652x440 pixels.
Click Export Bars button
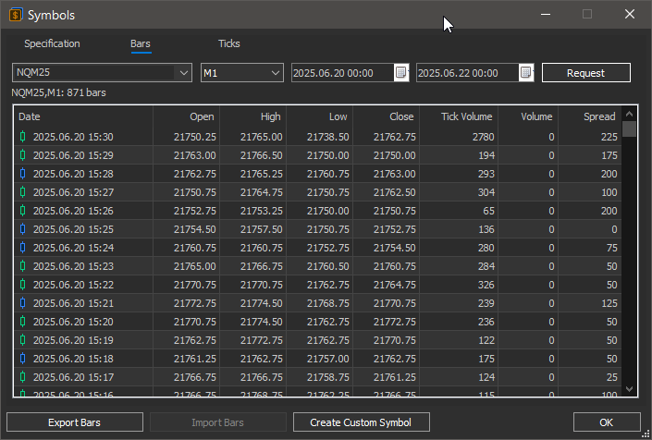(x=75, y=422)
